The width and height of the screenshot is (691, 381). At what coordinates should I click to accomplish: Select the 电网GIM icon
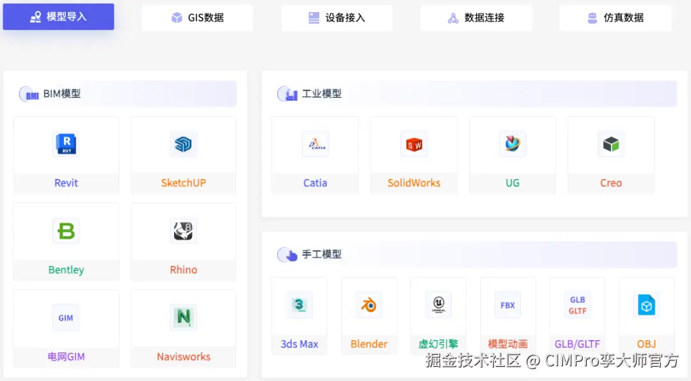[x=66, y=318]
